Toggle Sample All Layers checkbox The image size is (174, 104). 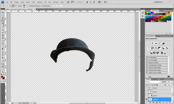(29, 6)
